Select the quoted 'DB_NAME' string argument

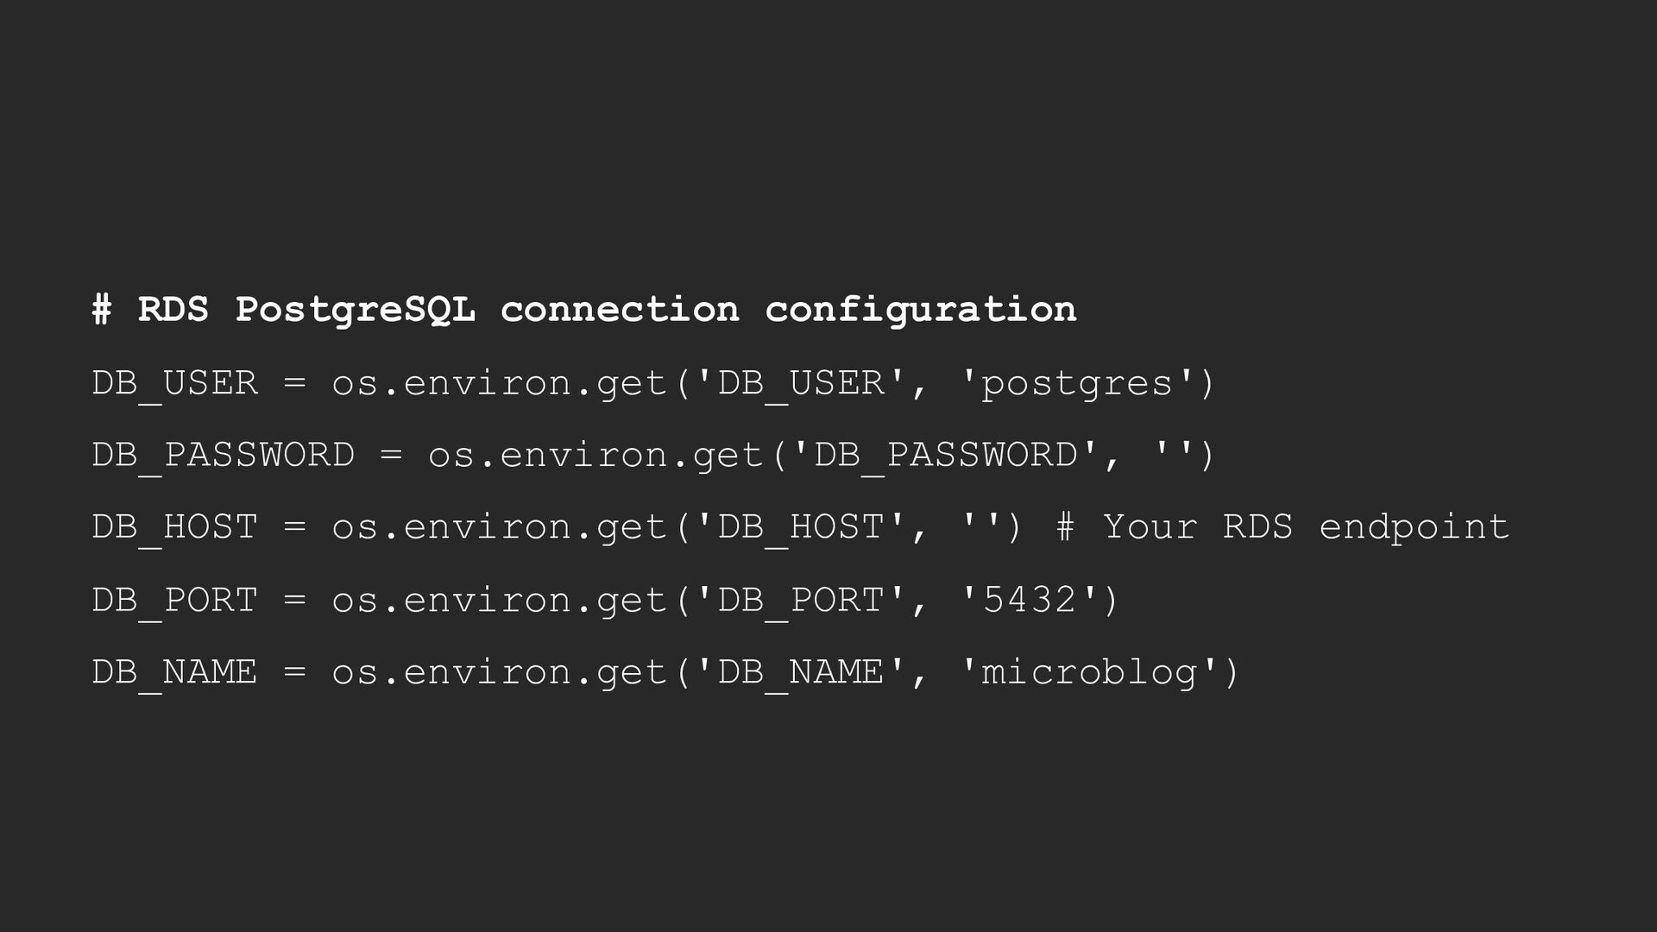801,672
